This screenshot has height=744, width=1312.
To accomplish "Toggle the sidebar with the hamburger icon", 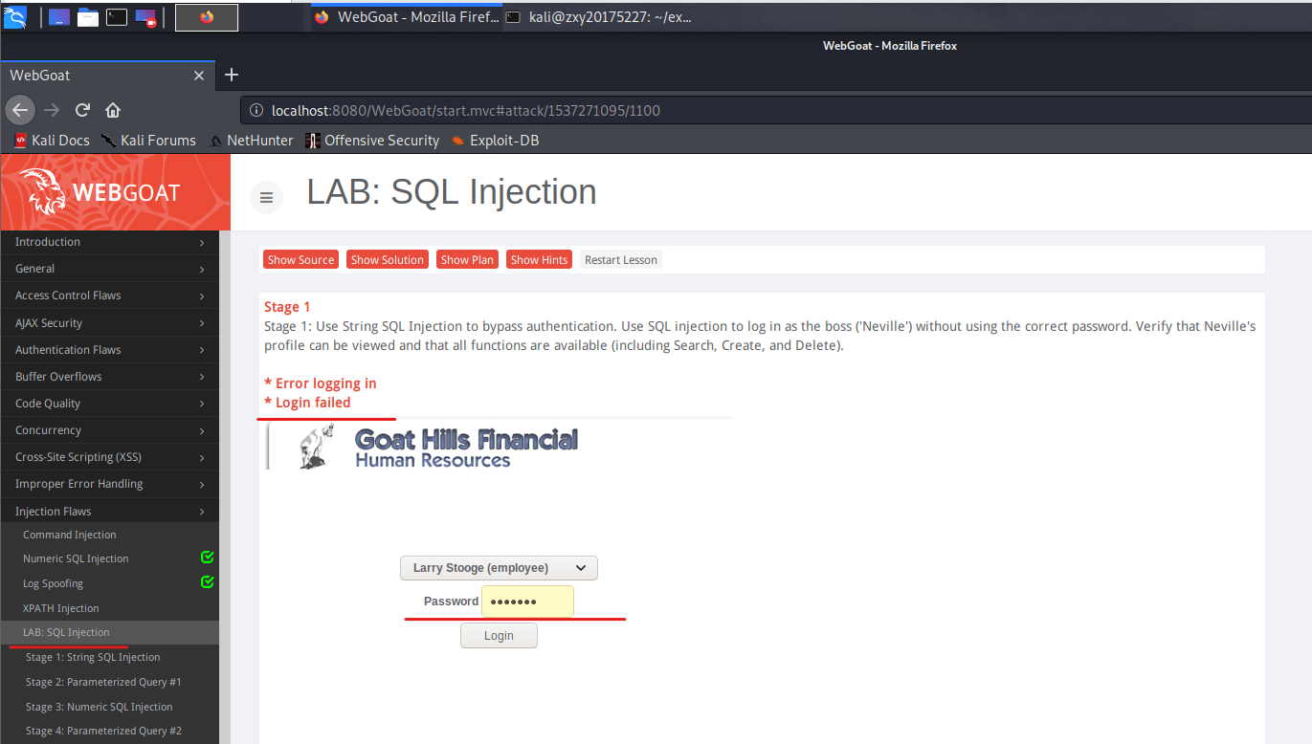I will (x=266, y=198).
